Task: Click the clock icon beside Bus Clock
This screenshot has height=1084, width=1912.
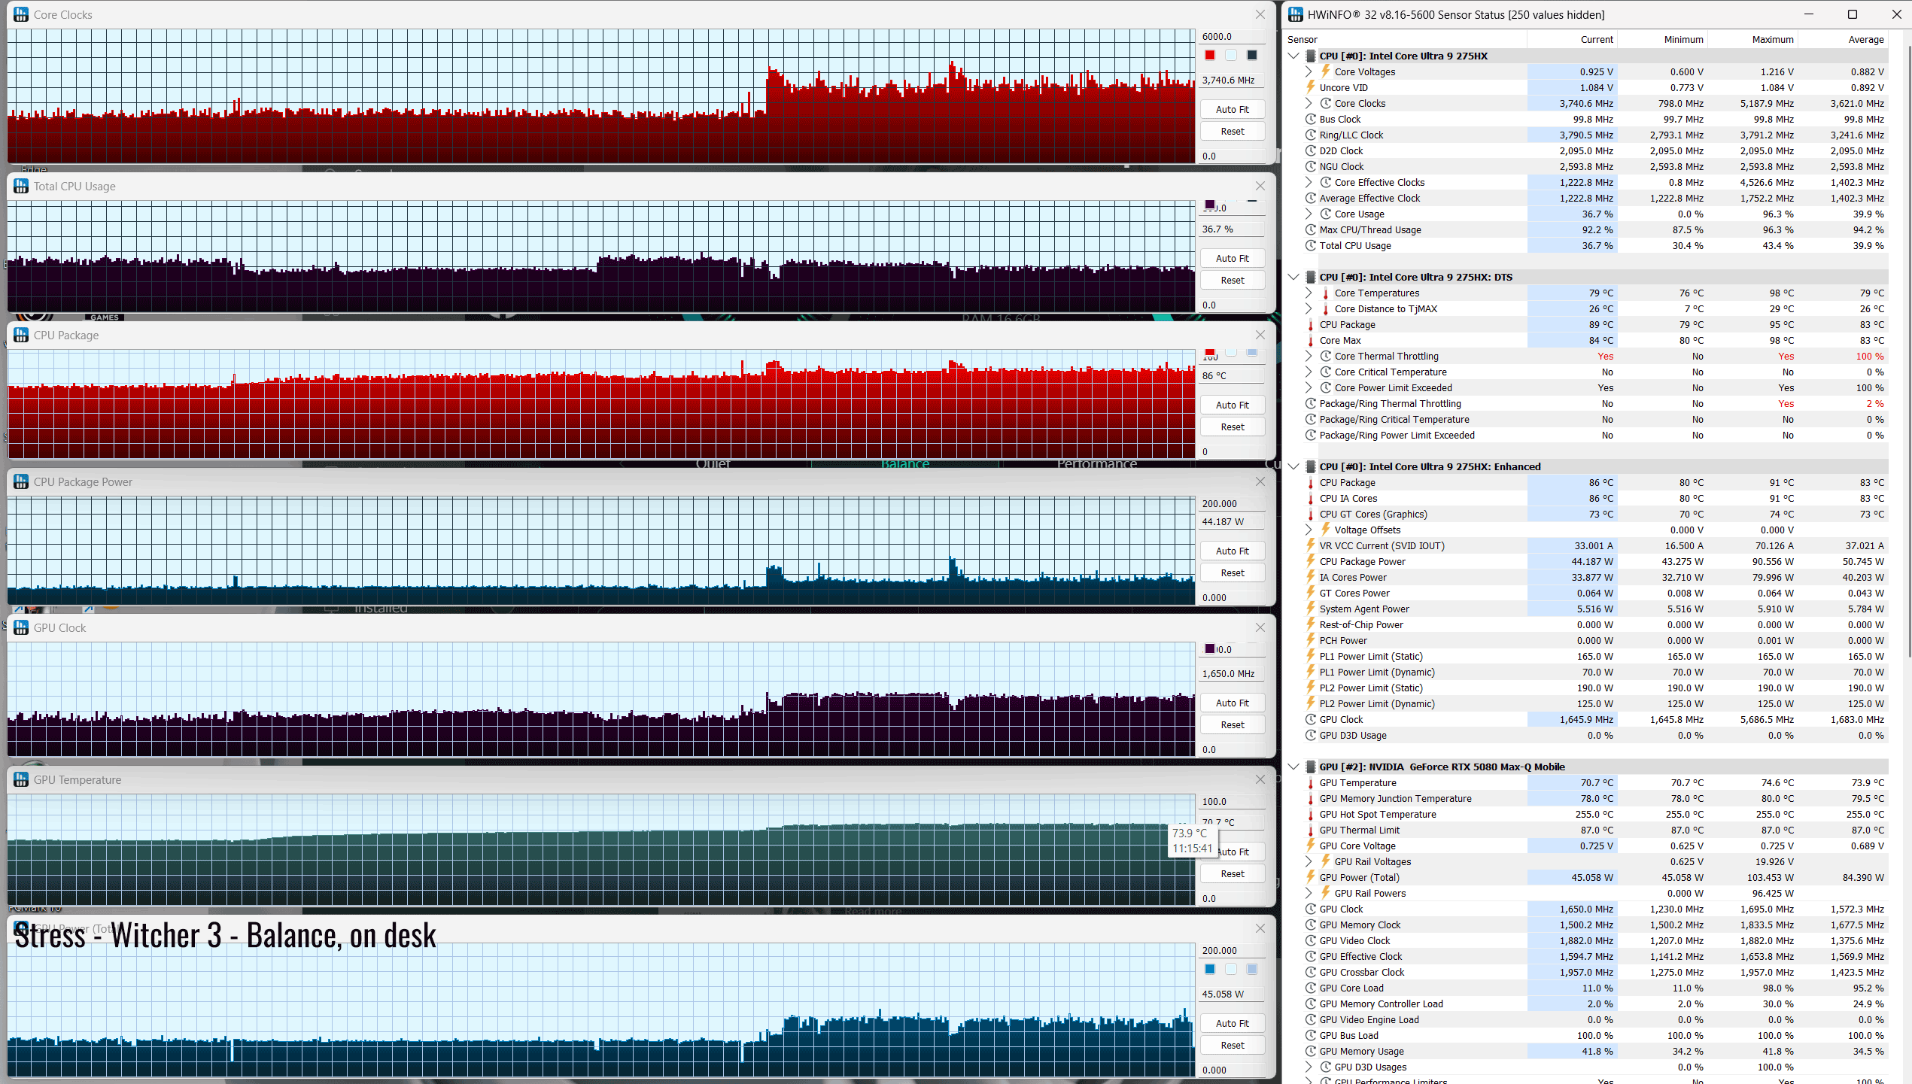Action: tap(1311, 119)
